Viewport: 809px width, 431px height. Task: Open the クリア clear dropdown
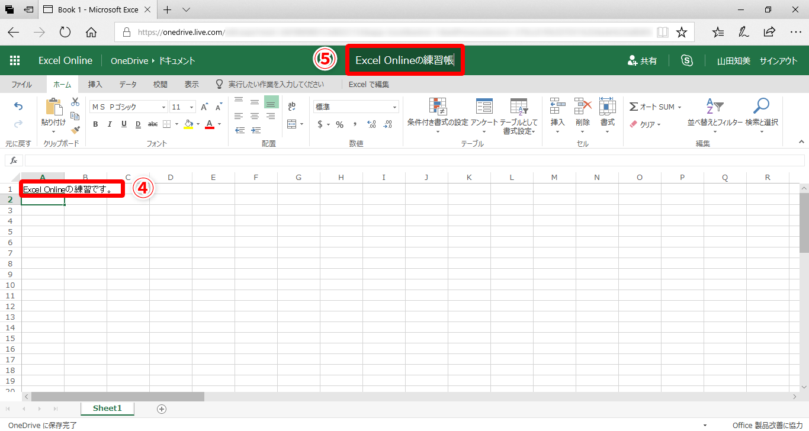pyautogui.click(x=644, y=124)
